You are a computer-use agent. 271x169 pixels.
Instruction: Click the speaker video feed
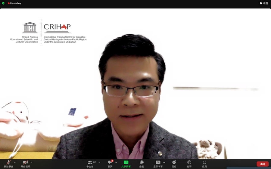pyautogui.click(x=135, y=84)
